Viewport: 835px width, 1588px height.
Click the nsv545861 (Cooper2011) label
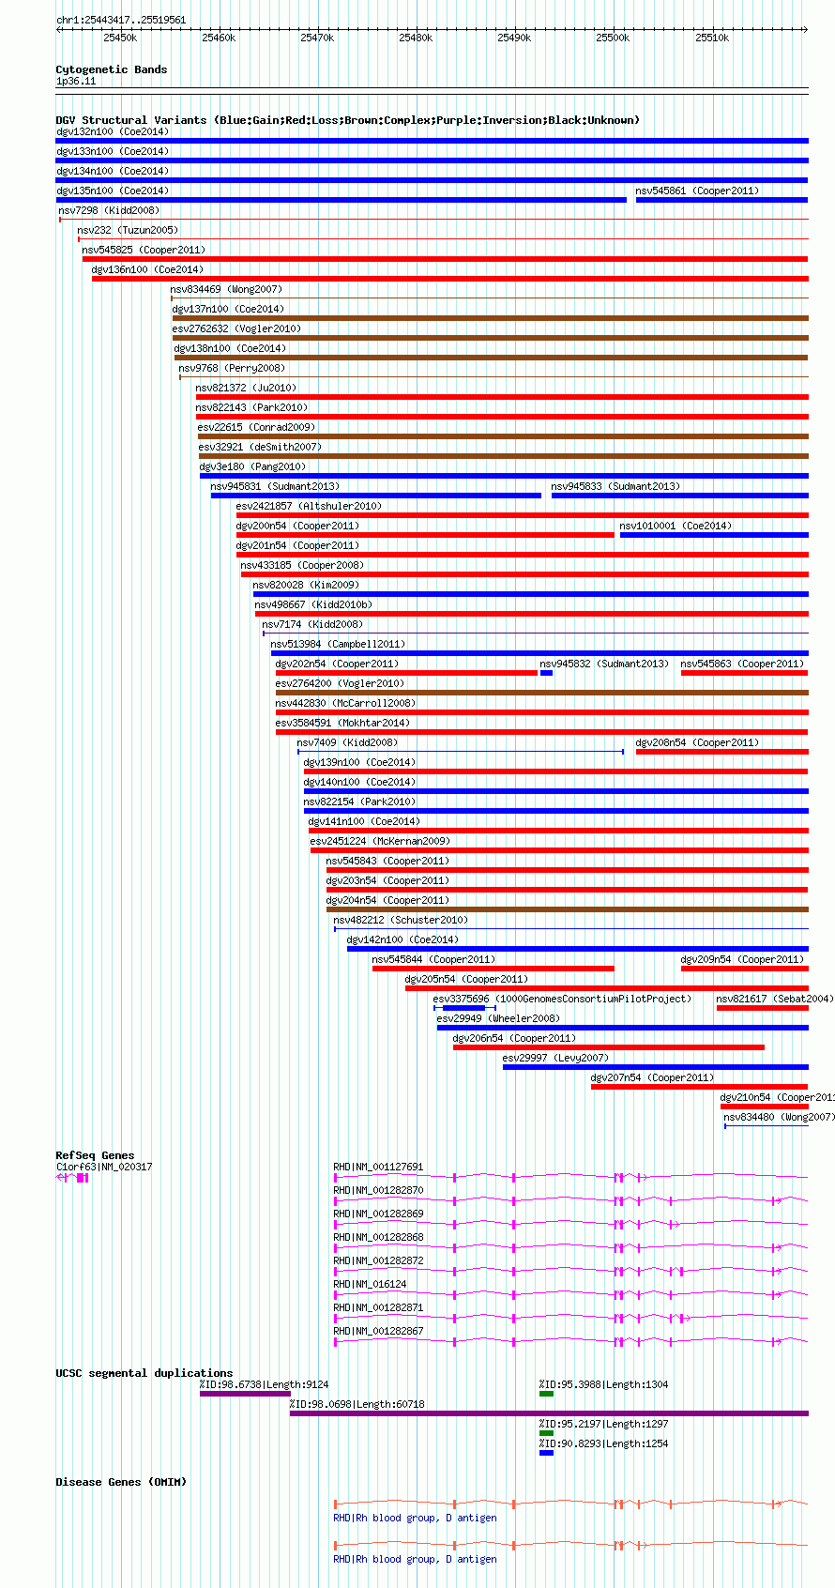point(697,191)
